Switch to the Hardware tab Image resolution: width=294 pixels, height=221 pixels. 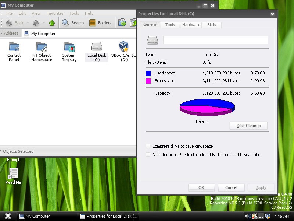tap(191, 25)
